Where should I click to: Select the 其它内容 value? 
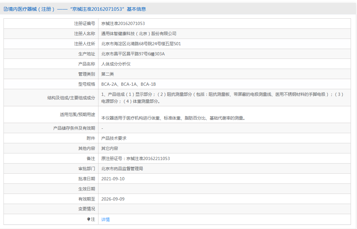tap(110, 149)
